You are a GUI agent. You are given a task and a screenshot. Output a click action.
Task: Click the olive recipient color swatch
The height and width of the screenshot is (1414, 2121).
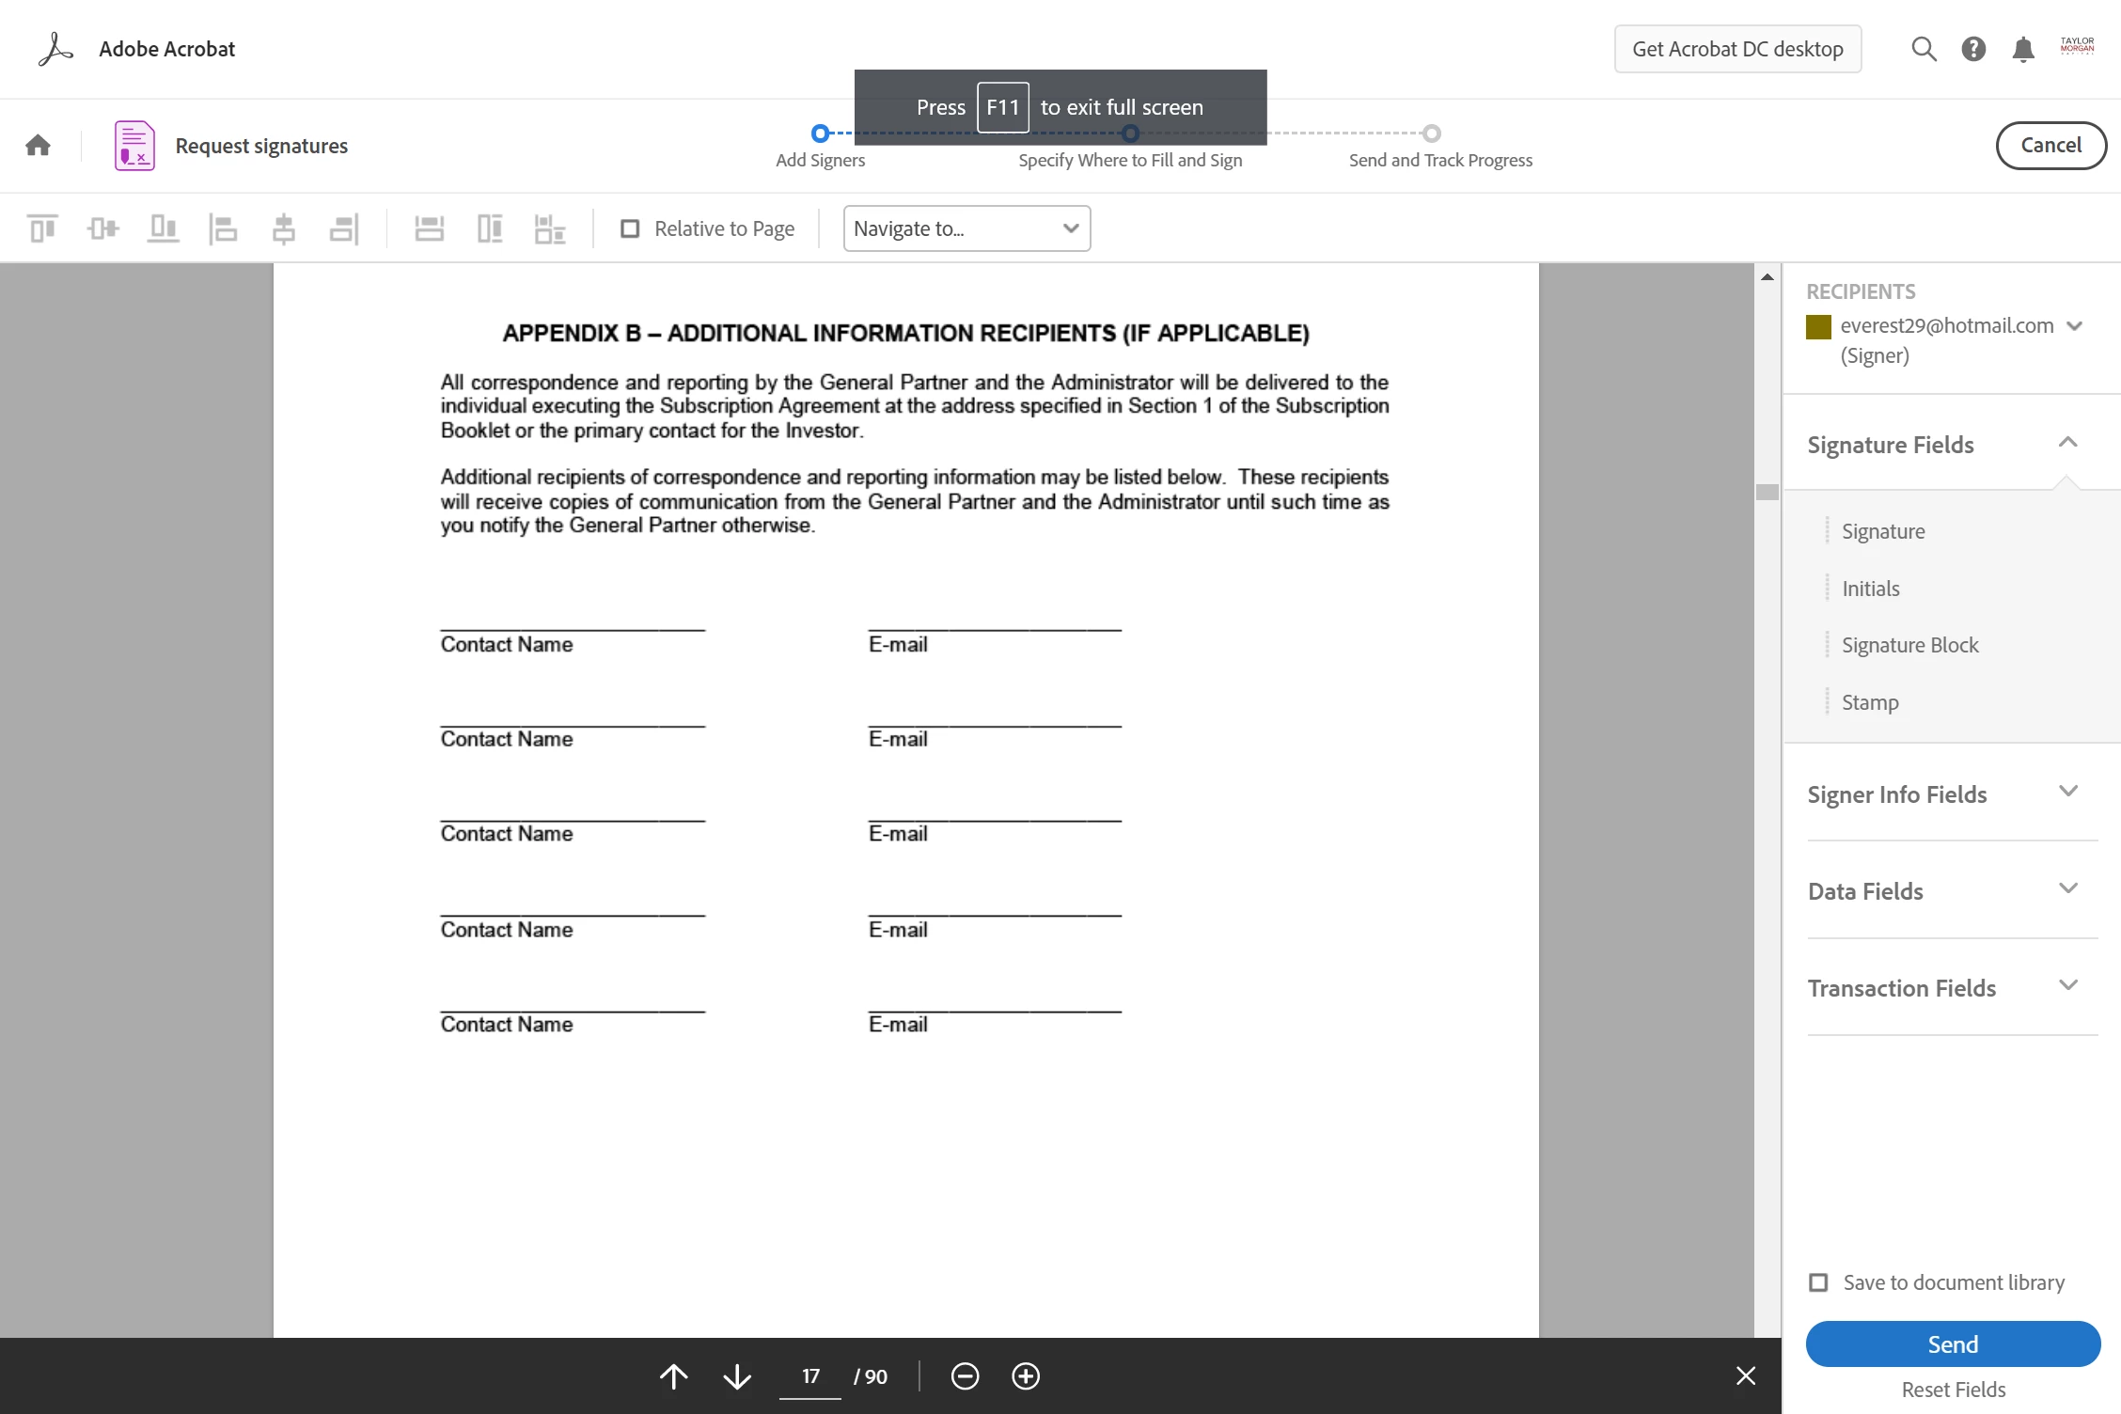pyautogui.click(x=1818, y=326)
